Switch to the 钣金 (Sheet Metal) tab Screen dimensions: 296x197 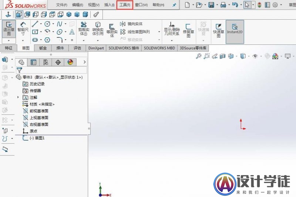(x=43, y=48)
